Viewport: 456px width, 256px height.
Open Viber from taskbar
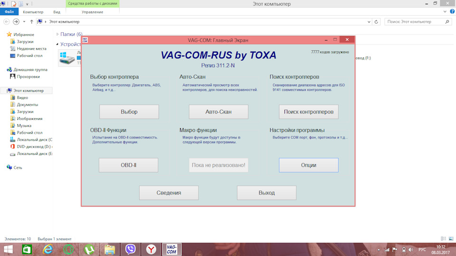tap(130, 249)
